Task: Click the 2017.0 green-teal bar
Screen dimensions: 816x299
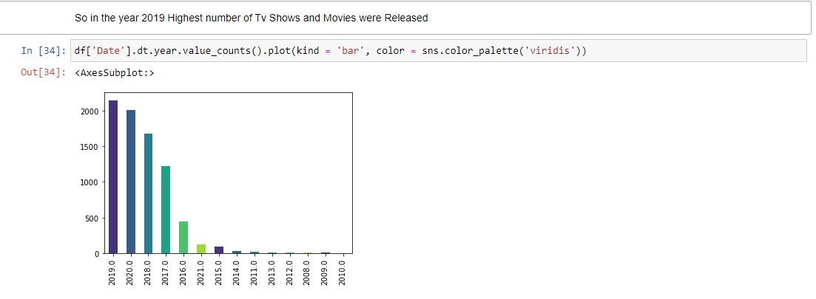Action: point(166,210)
